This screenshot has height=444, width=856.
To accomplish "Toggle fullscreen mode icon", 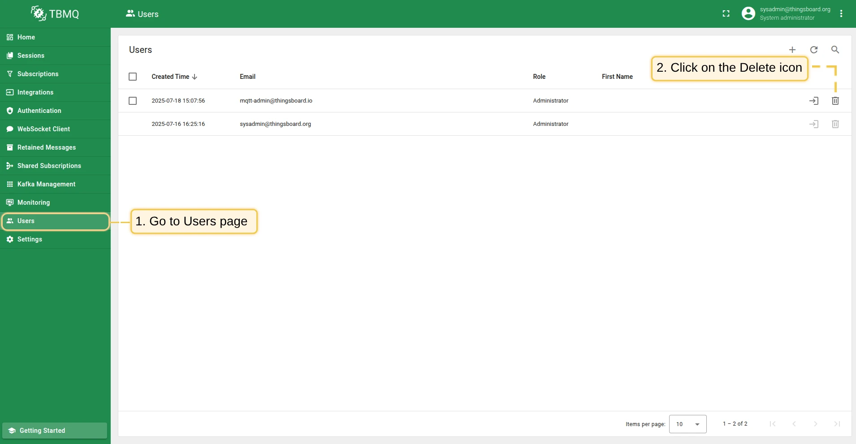I will [x=726, y=14].
